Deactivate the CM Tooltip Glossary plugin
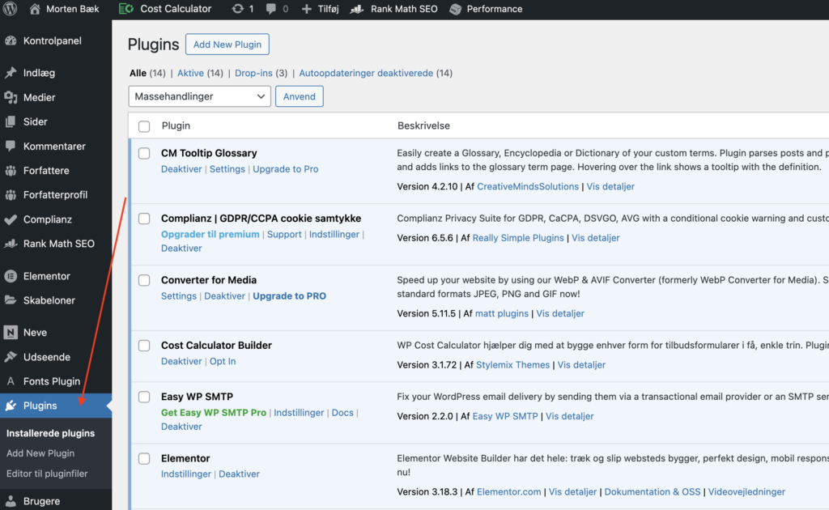Image resolution: width=829 pixels, height=510 pixels. click(x=181, y=169)
